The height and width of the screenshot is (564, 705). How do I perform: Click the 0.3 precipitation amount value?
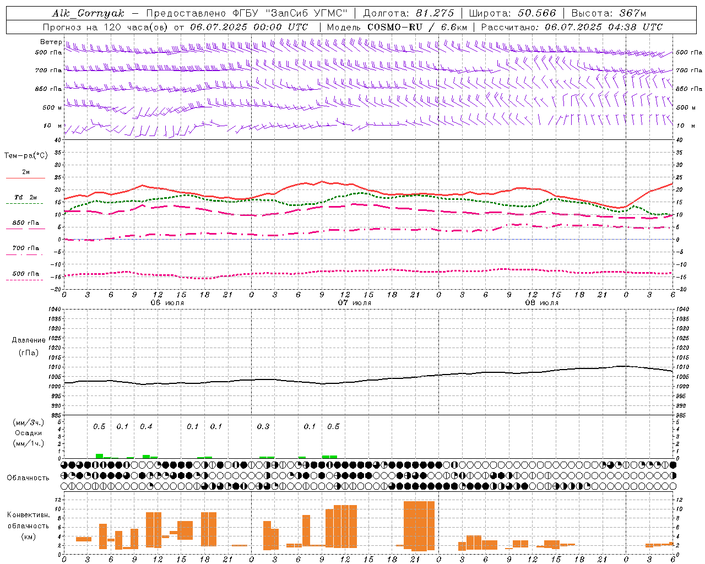point(263,427)
